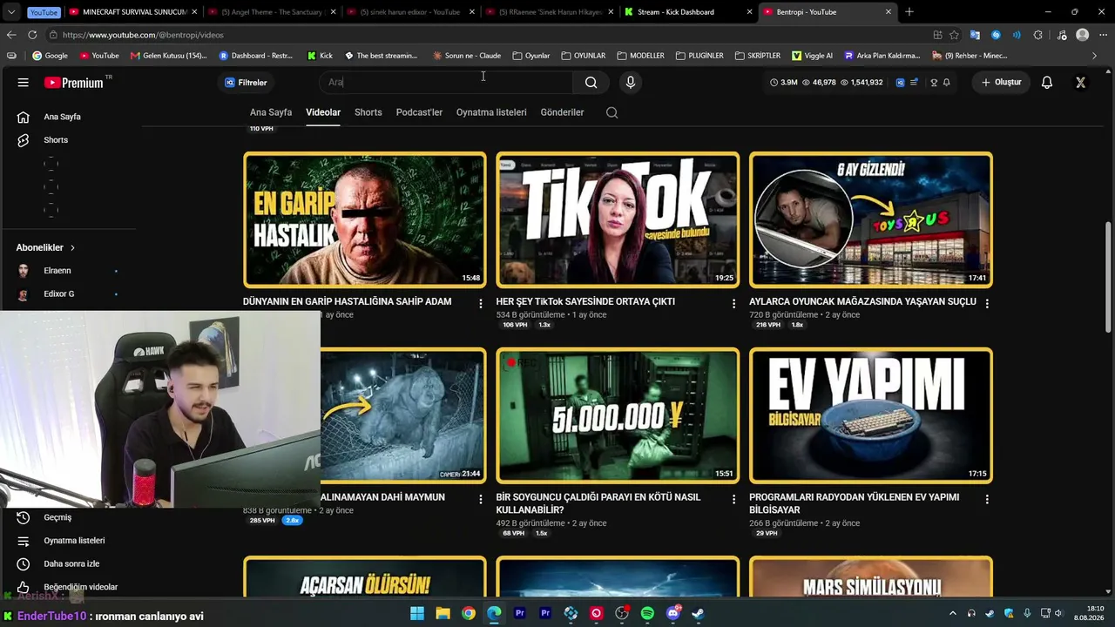The width and height of the screenshot is (1115, 627).
Task: Switch to the Ana Sayfa channel tab
Action: 271,112
